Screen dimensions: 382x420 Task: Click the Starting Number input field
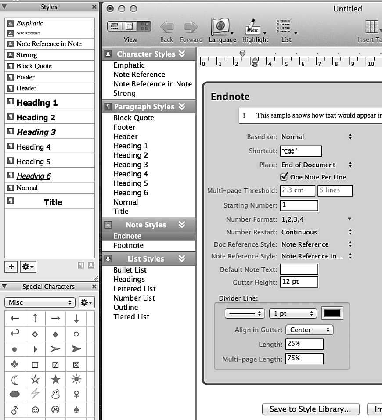click(x=299, y=205)
